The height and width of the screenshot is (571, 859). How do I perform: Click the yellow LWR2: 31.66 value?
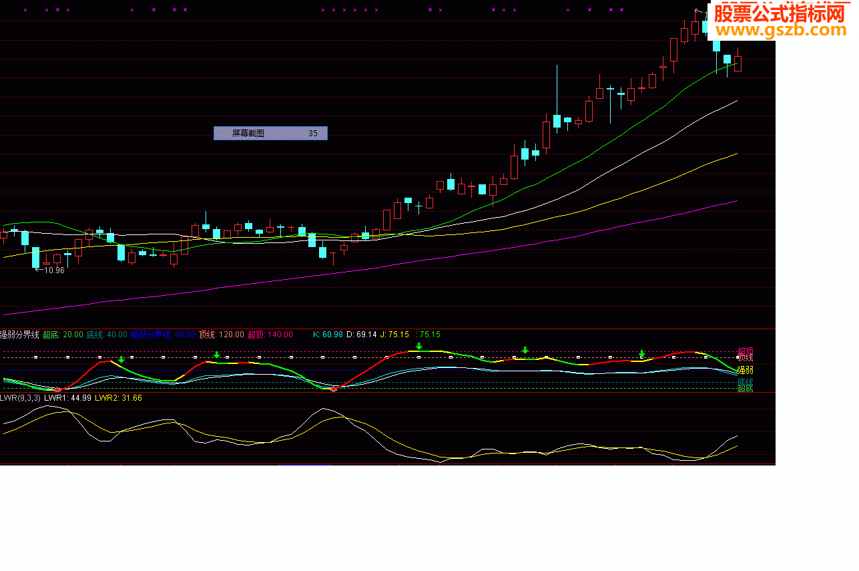tap(118, 398)
